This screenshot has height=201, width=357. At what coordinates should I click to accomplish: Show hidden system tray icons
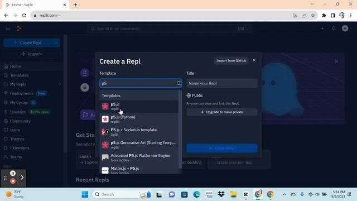[x=284, y=194]
